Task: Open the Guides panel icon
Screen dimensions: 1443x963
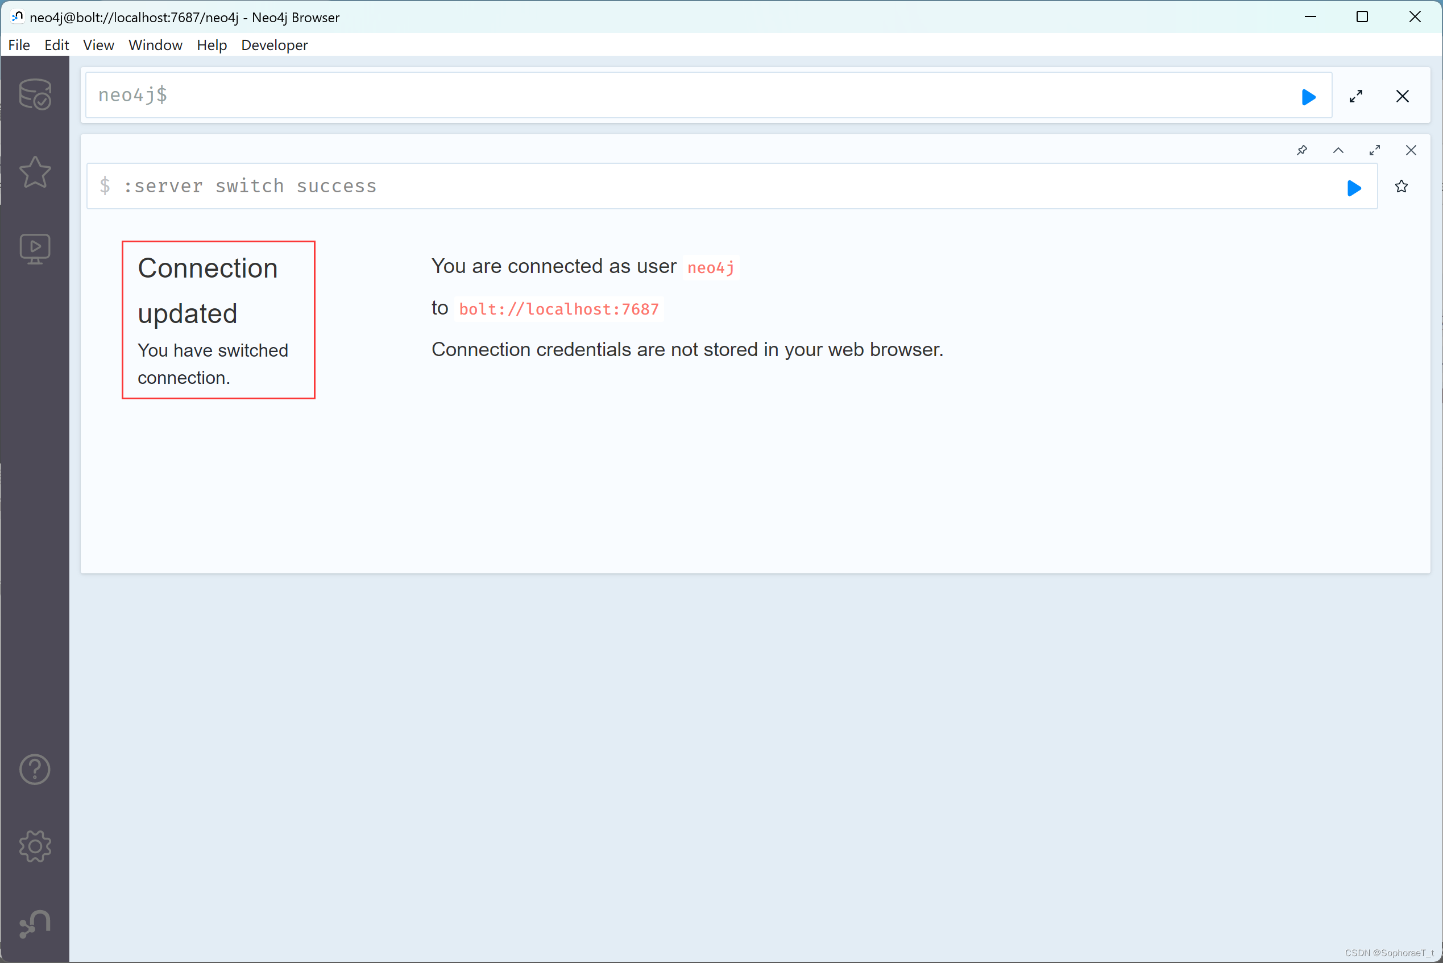Action: pyautogui.click(x=34, y=248)
